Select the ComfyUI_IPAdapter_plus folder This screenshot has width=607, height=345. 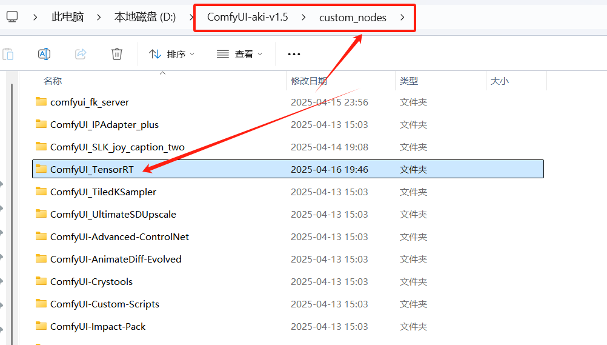pos(288,125)
